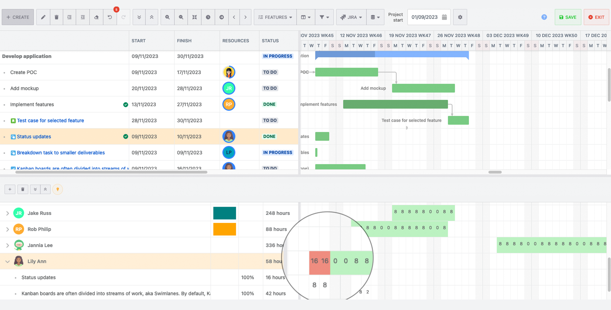Select the Edit pencil tool
Image resolution: width=611 pixels, height=310 pixels.
pyautogui.click(x=43, y=17)
